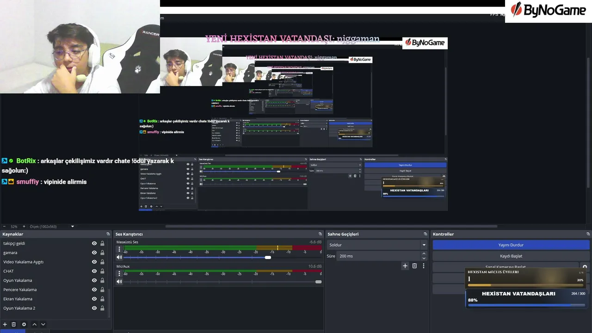Image resolution: width=592 pixels, height=333 pixels.
Task: Undock the Ses Karıştırıcı panel
Action: pyautogui.click(x=320, y=234)
